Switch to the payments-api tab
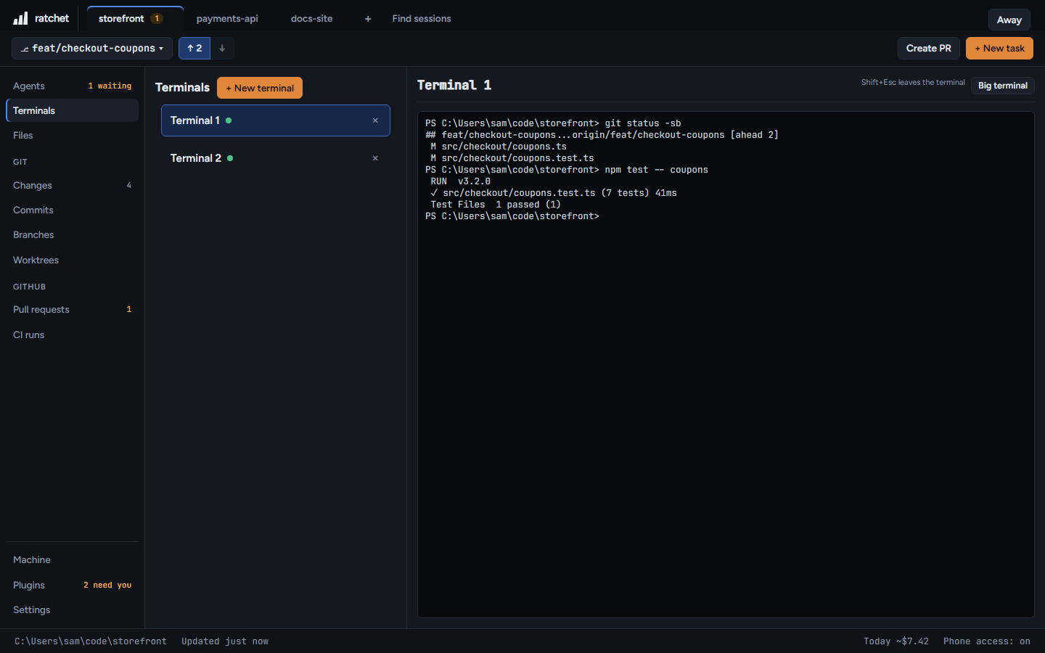1045x653 pixels. tap(227, 18)
